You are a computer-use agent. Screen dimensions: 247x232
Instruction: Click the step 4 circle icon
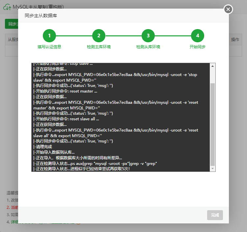point(198,36)
